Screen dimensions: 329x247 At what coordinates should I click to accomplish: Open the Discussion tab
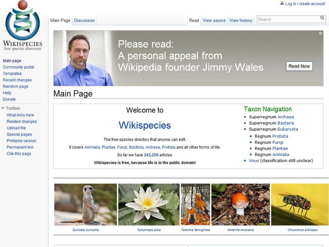pos(84,20)
